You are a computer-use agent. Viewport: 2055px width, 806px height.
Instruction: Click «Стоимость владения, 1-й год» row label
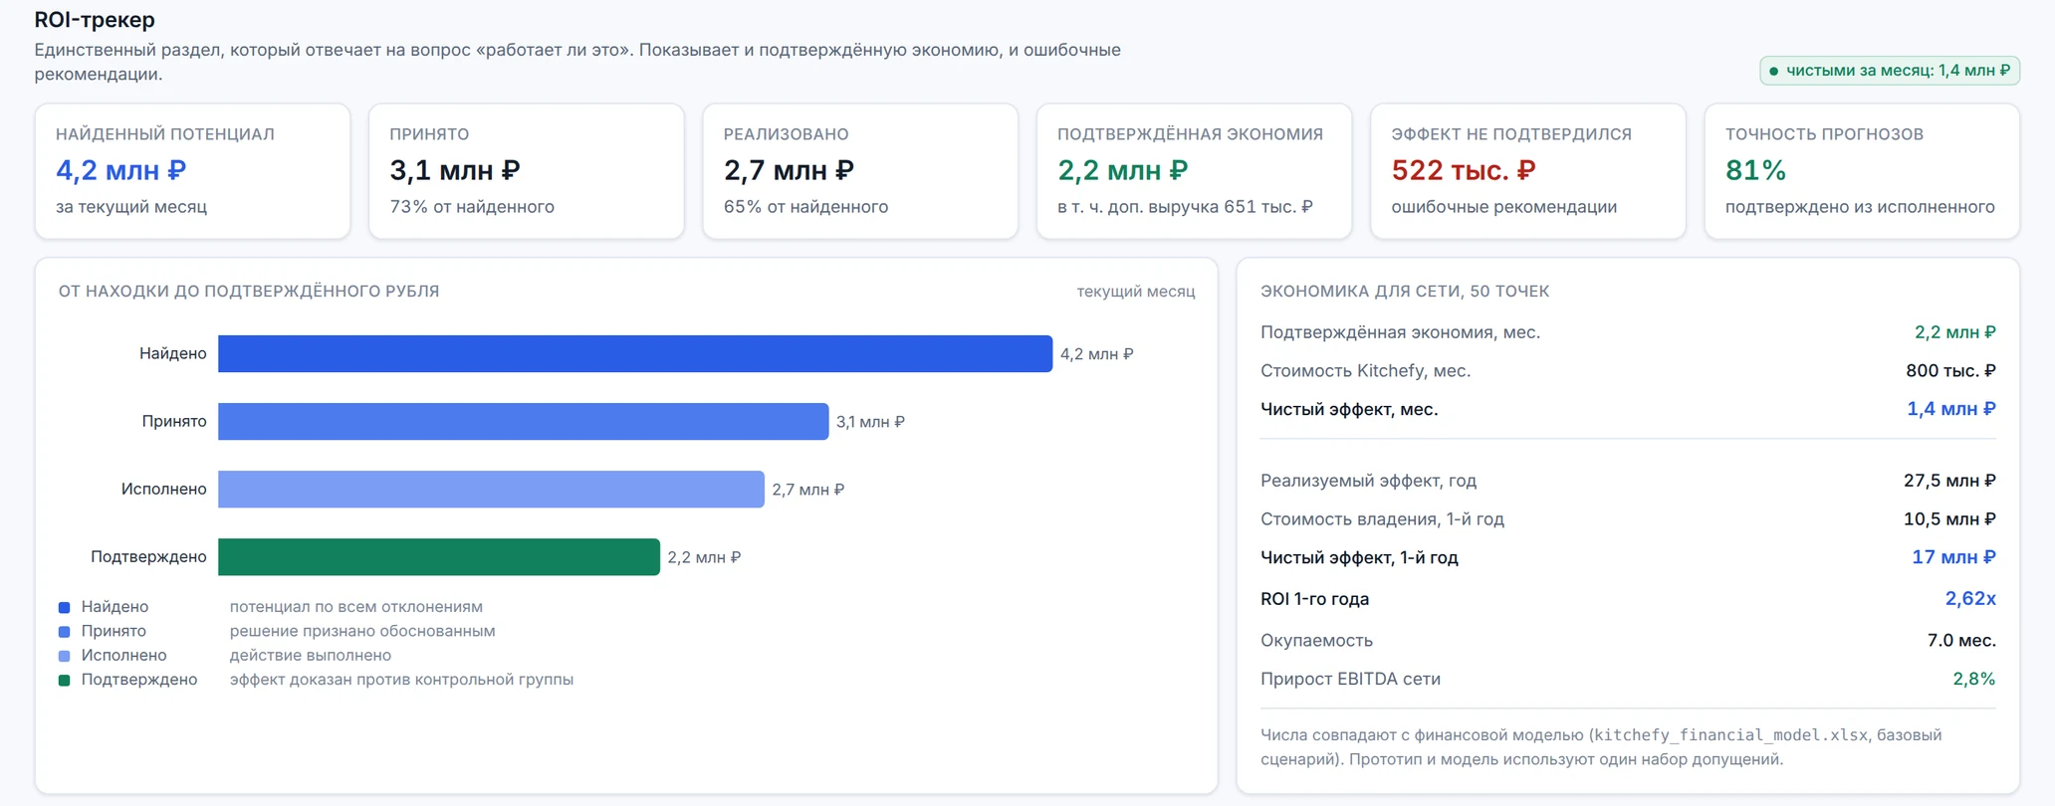[1382, 519]
